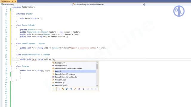
Task: Open the PatternsSharp project dropdown
Action: 71,4
